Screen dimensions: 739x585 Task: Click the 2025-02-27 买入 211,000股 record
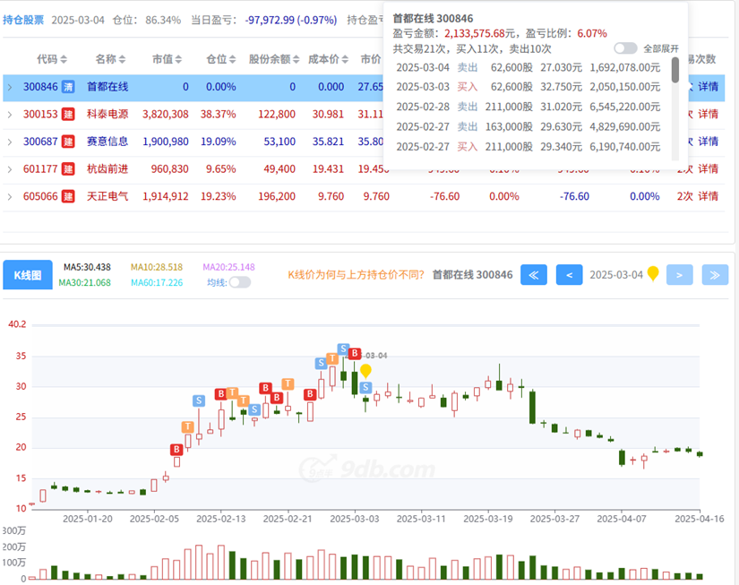click(528, 147)
